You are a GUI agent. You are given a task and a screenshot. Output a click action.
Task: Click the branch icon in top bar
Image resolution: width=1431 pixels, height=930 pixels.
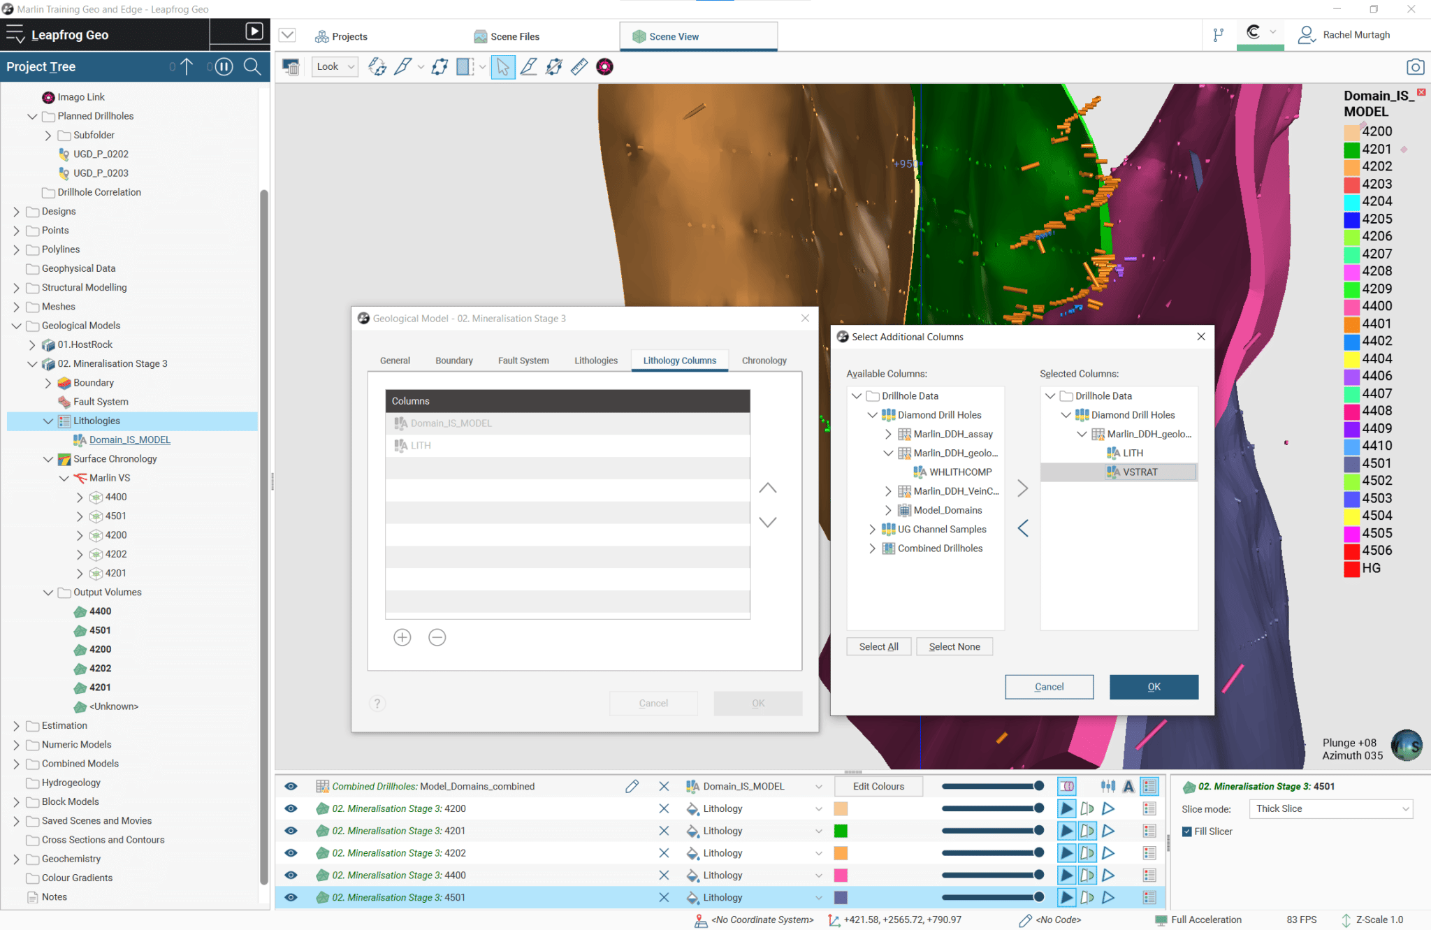click(x=1218, y=35)
